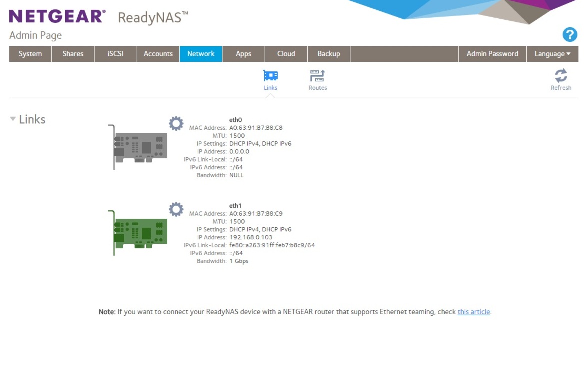585x367 pixels.
Task: Follow the 'this article' link
Action: click(474, 312)
